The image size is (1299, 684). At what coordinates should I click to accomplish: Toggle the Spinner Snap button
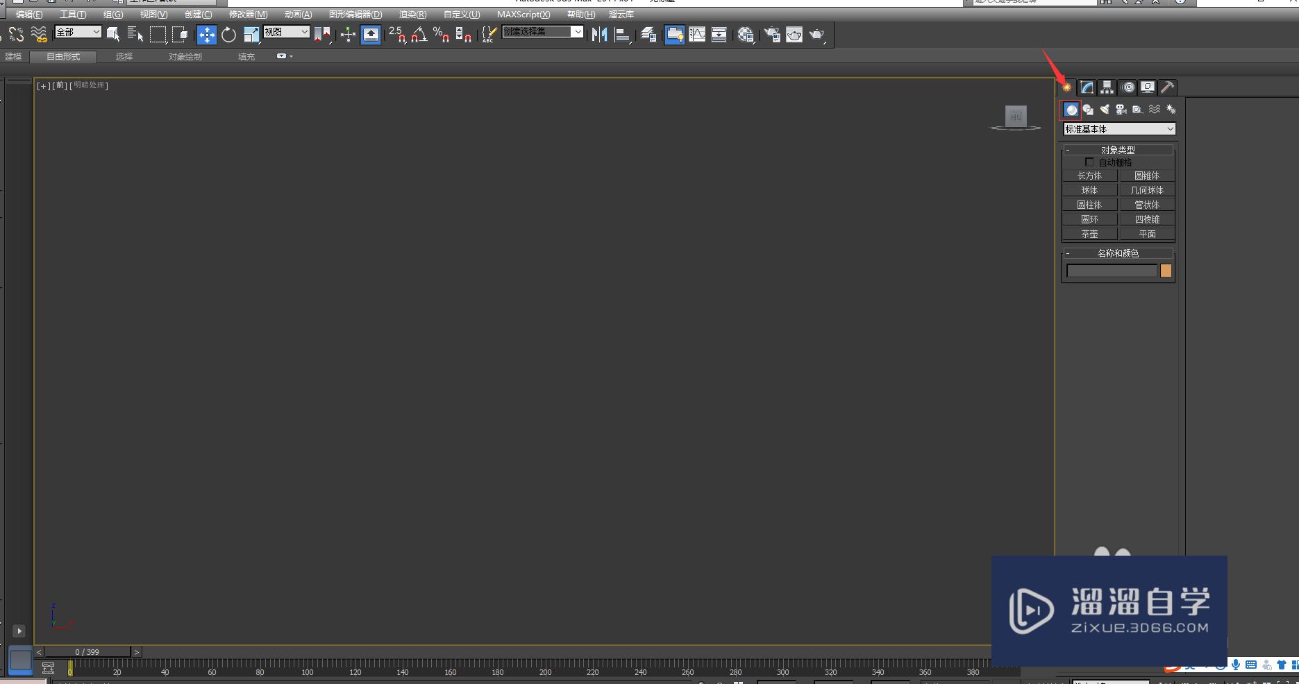coord(464,34)
